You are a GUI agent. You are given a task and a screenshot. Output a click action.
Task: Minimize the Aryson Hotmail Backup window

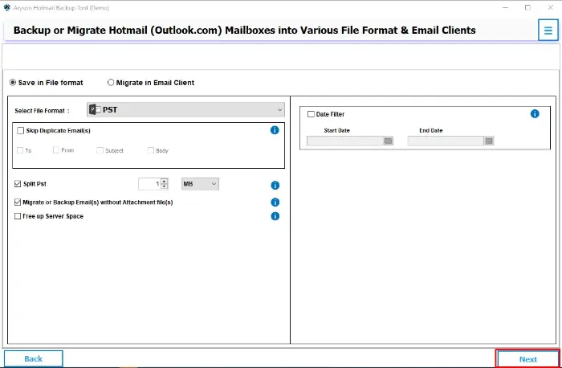click(505, 7)
